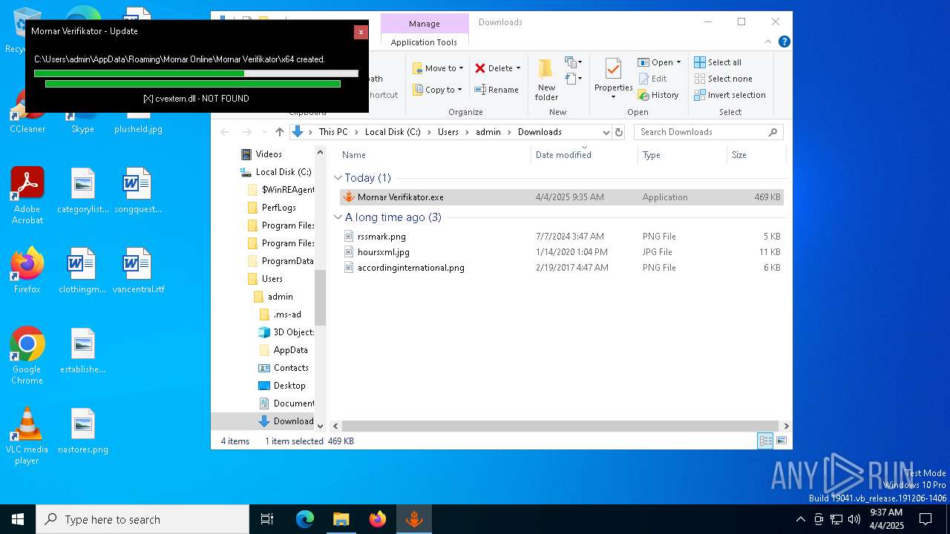Image resolution: width=950 pixels, height=534 pixels.
Task: Collapse the Today (1) group
Action: pyautogui.click(x=338, y=178)
